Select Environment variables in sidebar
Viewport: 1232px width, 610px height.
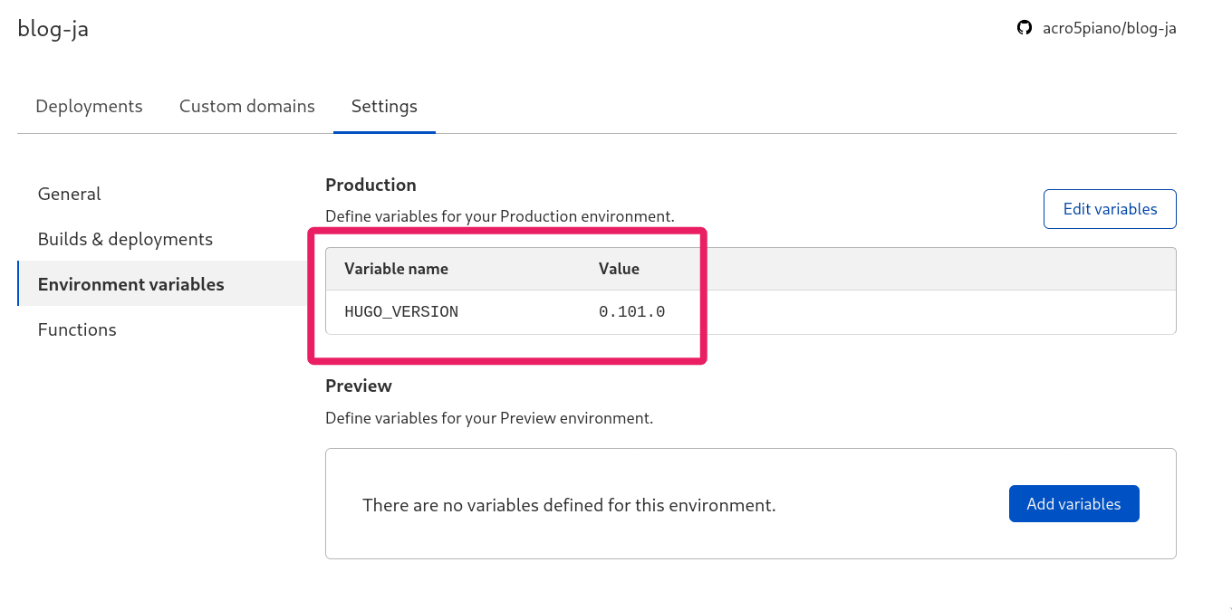pyautogui.click(x=131, y=284)
